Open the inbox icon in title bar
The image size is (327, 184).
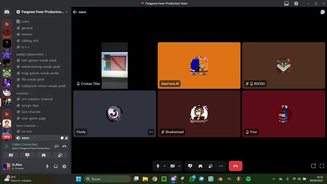(x=286, y=3)
